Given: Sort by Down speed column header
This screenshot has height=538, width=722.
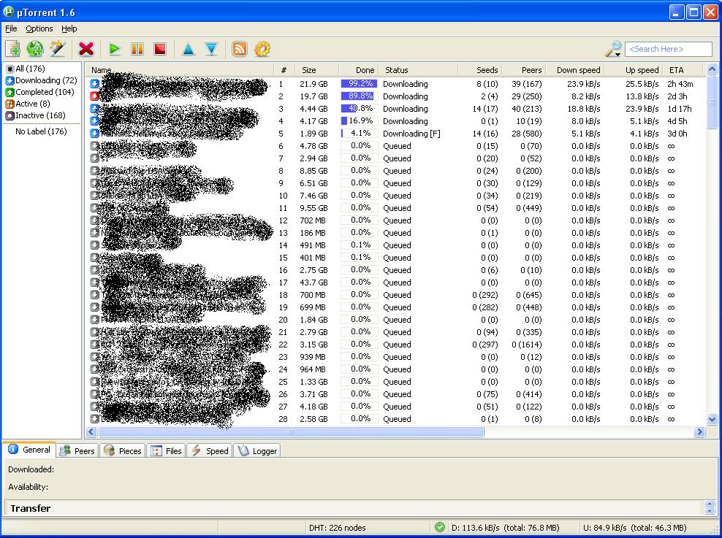Looking at the screenshot, I should click(x=575, y=70).
